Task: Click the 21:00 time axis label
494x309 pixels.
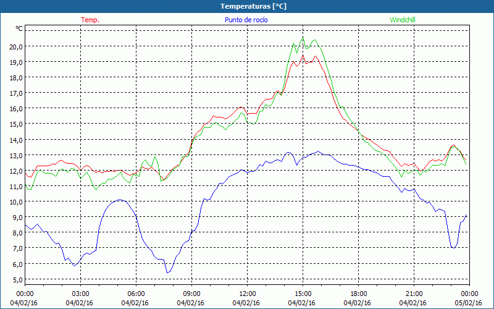Action: coord(414,294)
